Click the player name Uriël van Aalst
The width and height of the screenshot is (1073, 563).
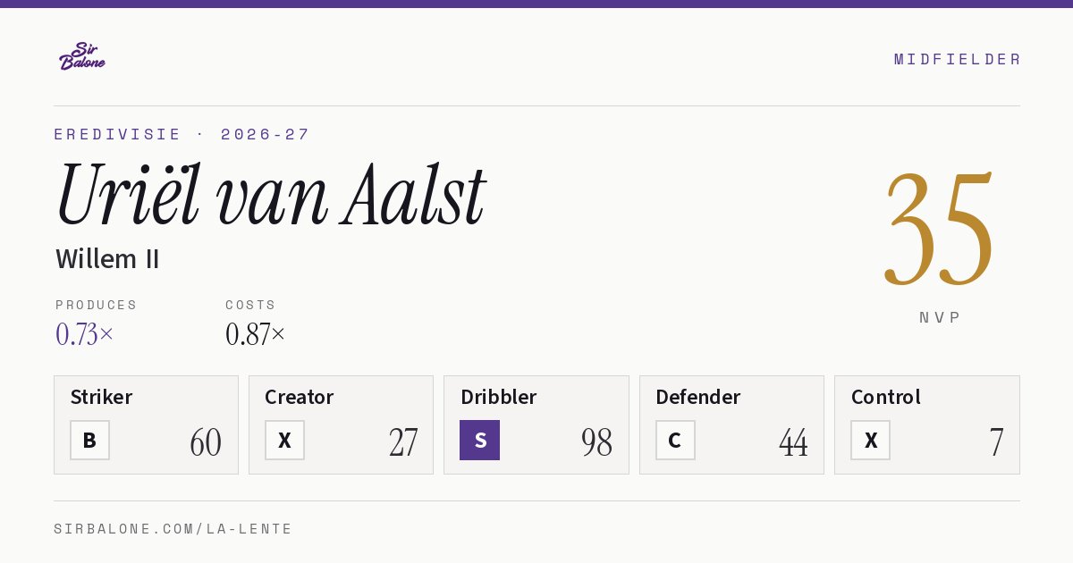pyautogui.click(x=270, y=195)
